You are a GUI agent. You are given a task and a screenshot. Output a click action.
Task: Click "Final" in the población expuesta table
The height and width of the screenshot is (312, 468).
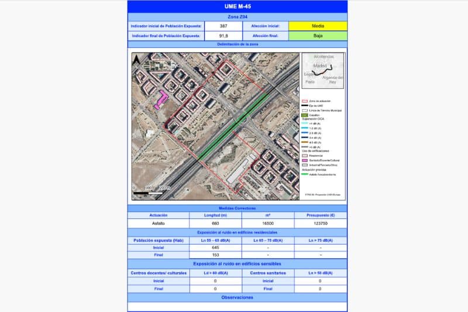click(x=159, y=255)
